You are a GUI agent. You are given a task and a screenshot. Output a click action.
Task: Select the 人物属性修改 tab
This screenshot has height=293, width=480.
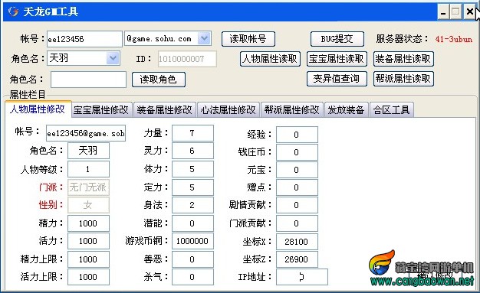(38, 109)
